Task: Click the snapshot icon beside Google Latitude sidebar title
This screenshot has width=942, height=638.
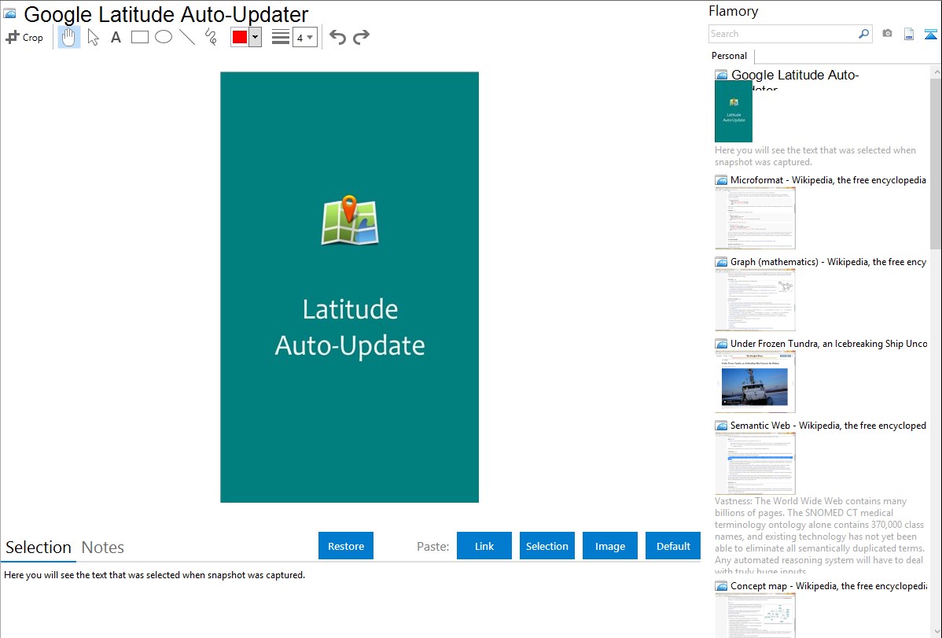Action: (721, 76)
